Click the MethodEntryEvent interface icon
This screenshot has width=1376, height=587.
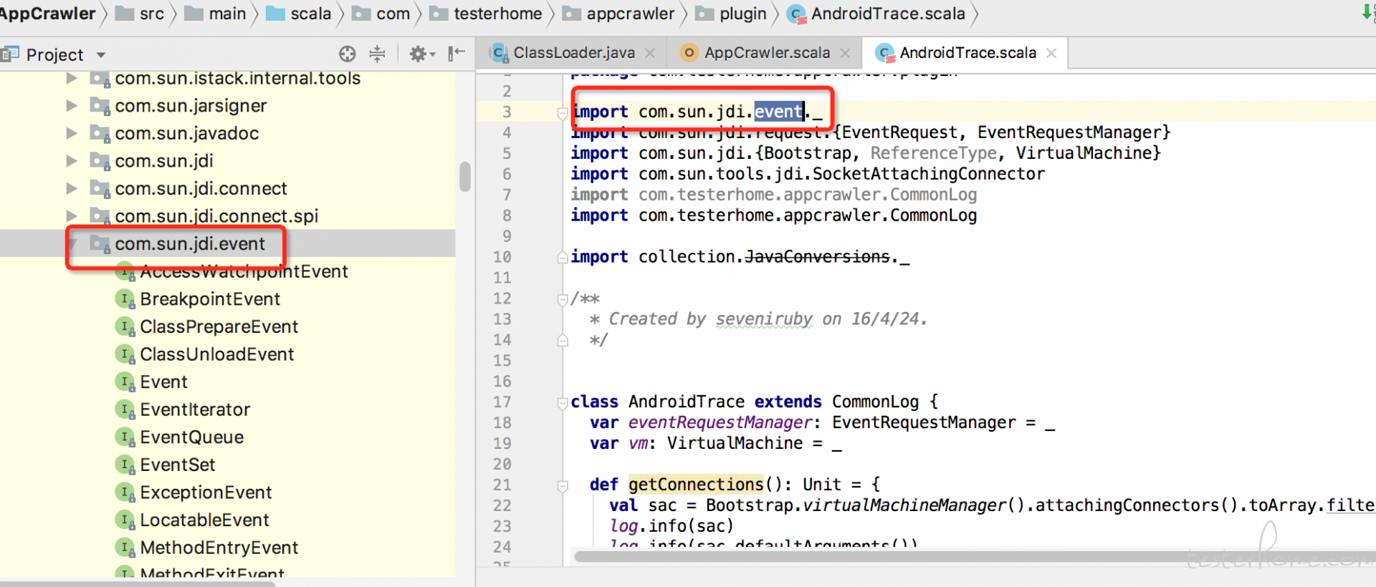[125, 548]
